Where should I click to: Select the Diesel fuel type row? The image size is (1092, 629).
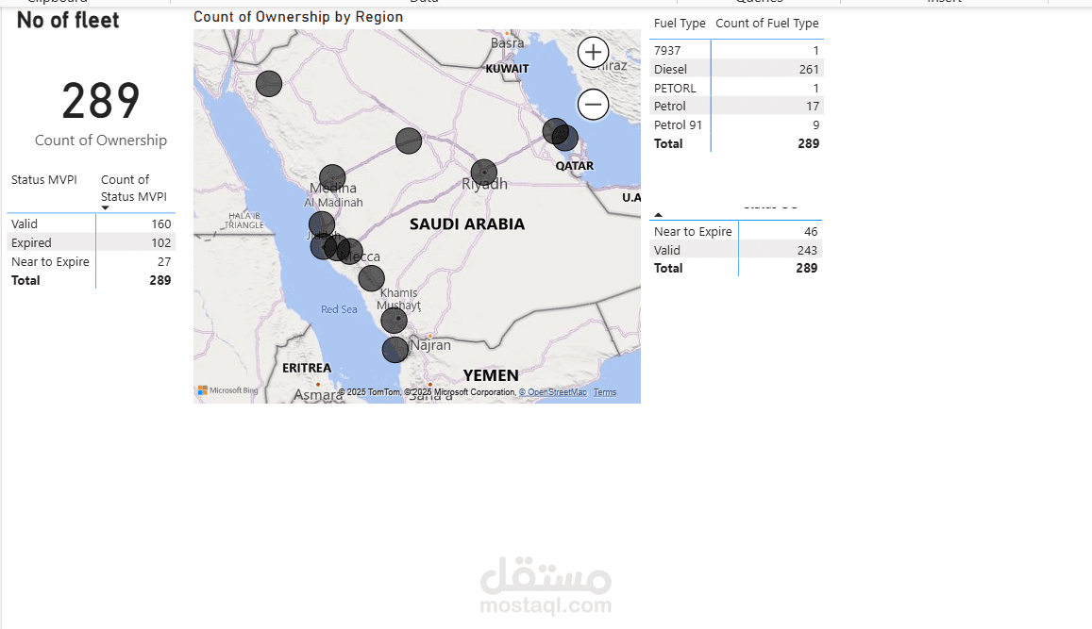736,69
